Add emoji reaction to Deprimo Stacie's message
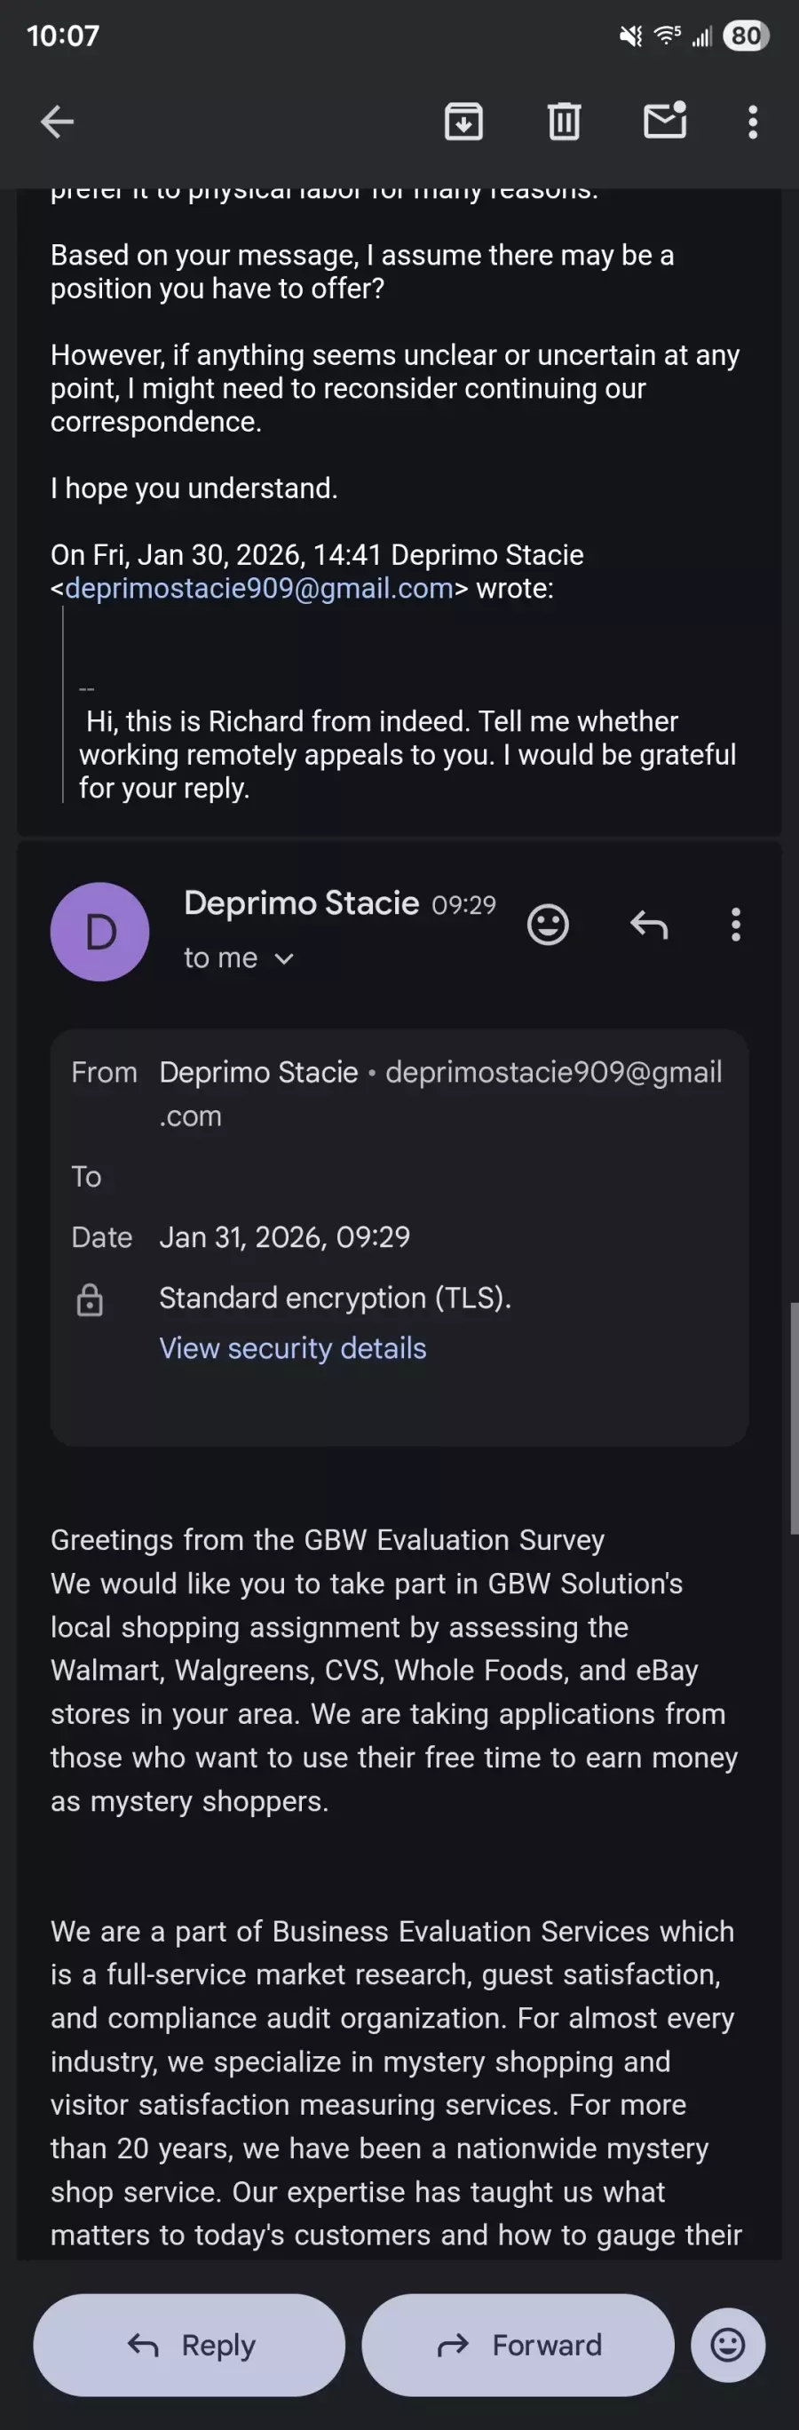This screenshot has width=799, height=2430. 548,925
